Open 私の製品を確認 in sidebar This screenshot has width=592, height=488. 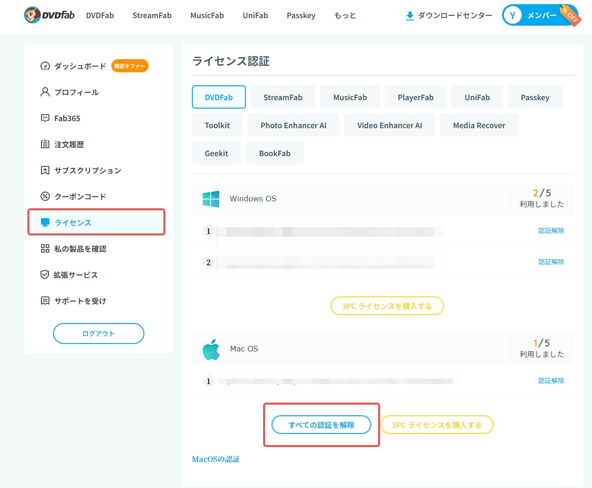click(x=80, y=249)
